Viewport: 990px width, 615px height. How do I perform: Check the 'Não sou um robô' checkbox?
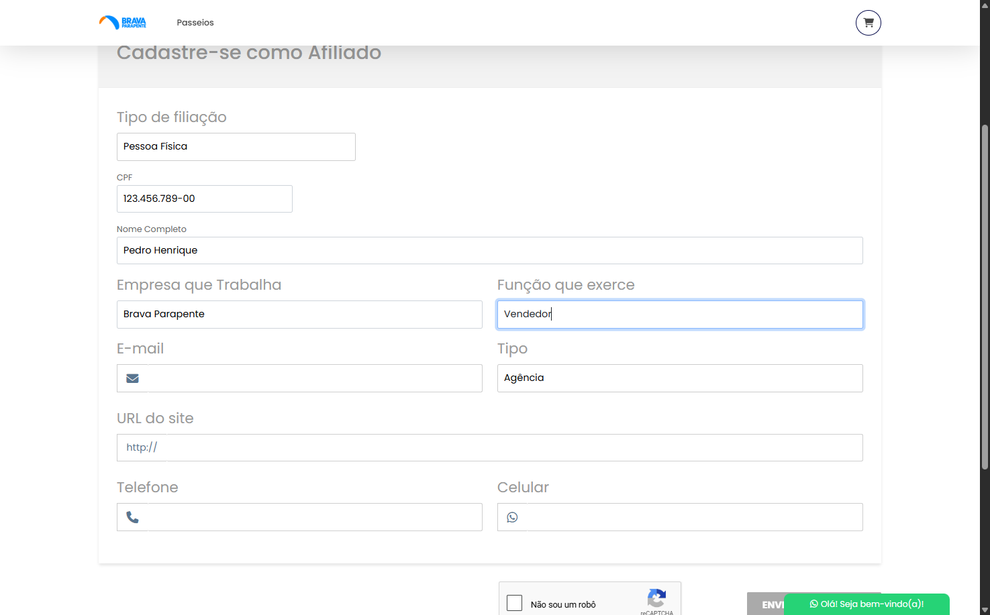(515, 603)
